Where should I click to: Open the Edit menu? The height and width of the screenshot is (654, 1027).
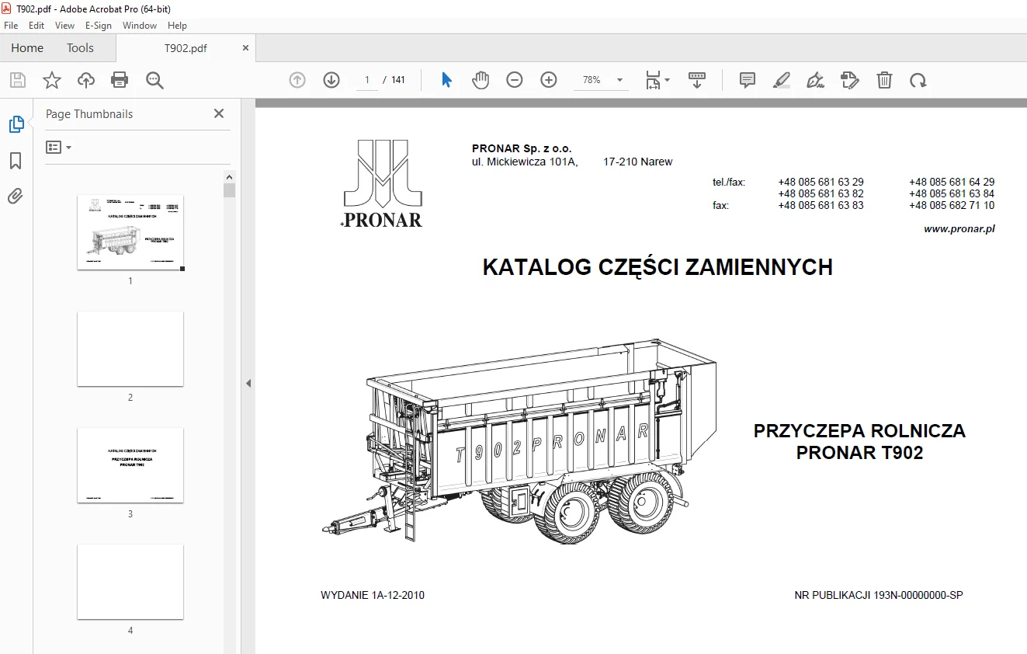36,26
